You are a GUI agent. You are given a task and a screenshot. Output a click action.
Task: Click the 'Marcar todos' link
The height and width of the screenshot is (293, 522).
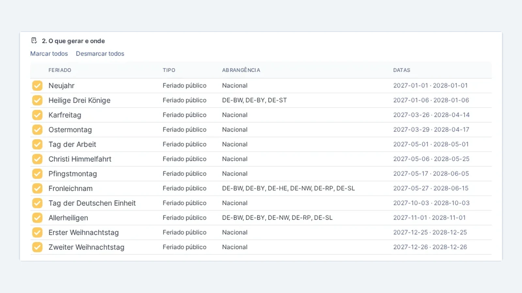pos(49,54)
